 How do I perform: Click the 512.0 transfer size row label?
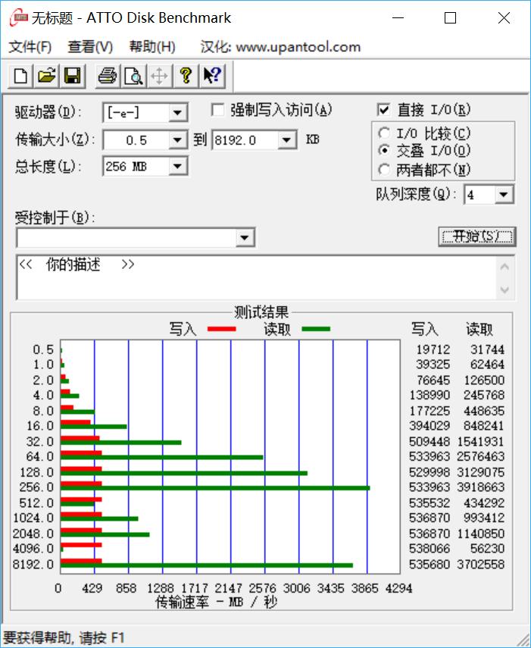36,503
